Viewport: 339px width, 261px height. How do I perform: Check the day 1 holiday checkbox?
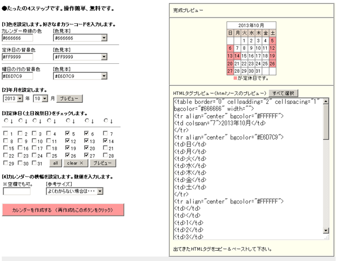[x=6, y=133]
